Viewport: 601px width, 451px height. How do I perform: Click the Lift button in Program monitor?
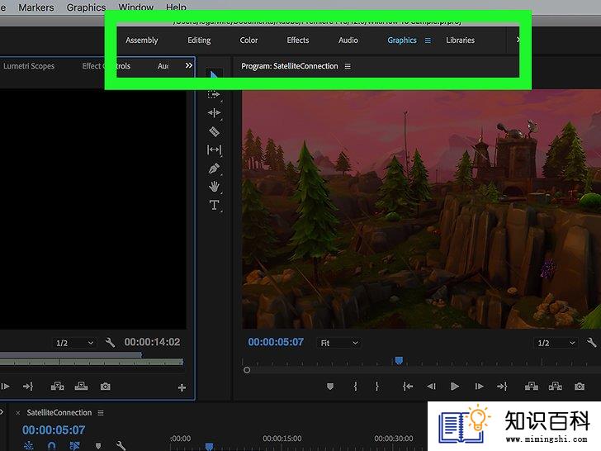(532, 387)
